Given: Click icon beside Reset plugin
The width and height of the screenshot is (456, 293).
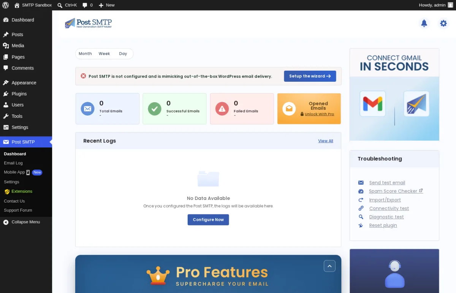Looking at the screenshot, I should pos(361,225).
